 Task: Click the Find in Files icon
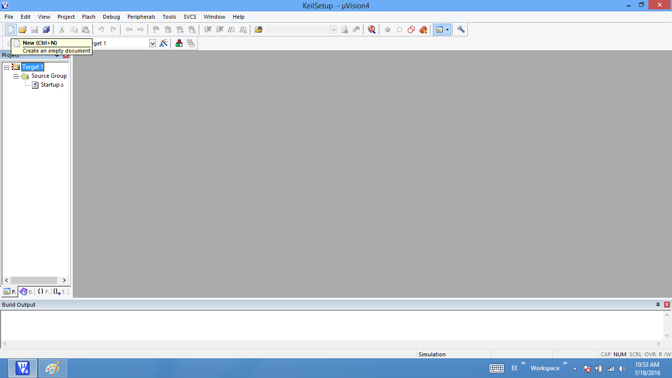point(259,30)
